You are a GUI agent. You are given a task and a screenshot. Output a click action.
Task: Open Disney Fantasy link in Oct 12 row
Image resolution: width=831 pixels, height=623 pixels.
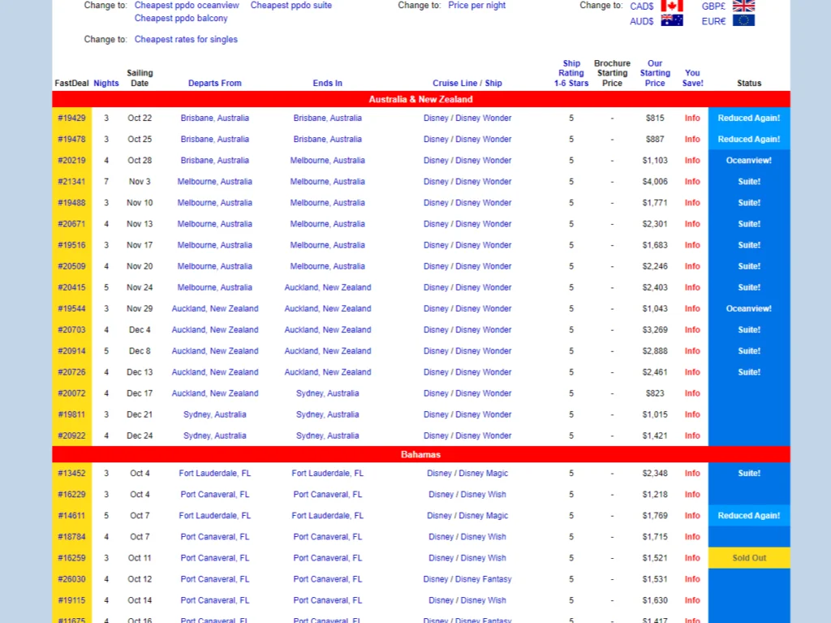(484, 579)
